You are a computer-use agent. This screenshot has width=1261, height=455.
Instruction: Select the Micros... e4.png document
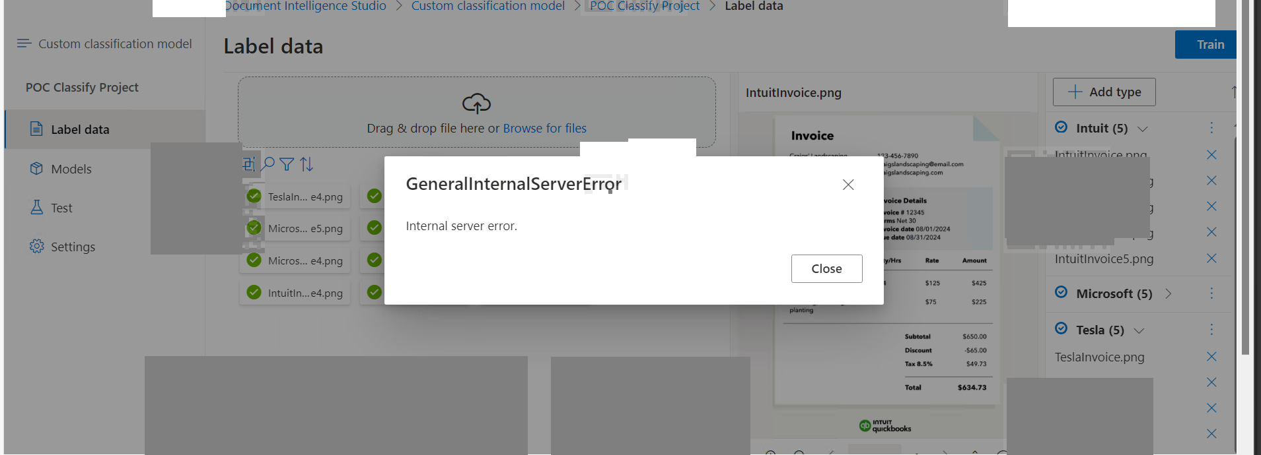[295, 260]
